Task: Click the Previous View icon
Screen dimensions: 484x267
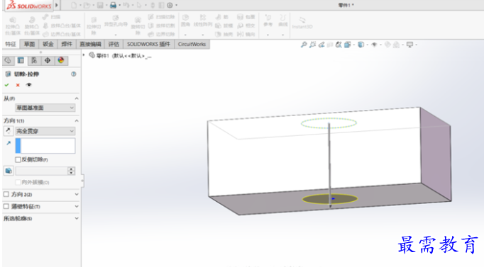Action: coord(321,45)
